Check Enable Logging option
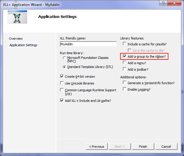The image size is (184, 156). pos(125,89)
